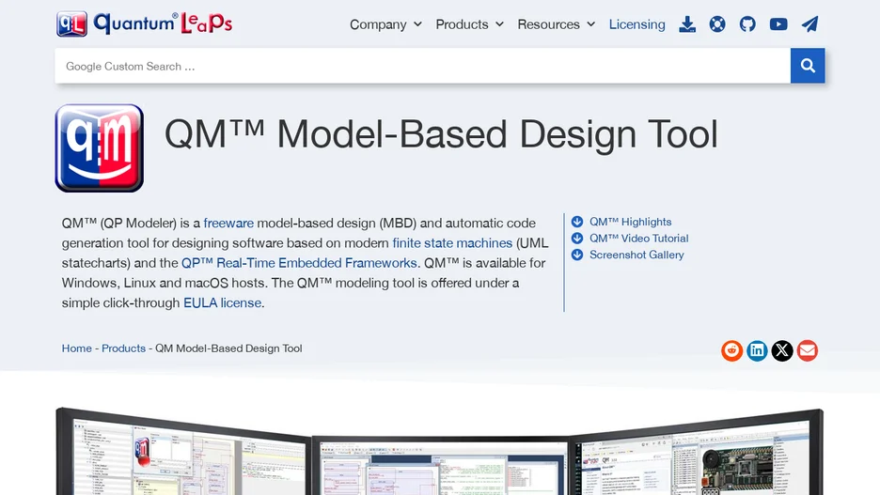Click the right monitor screenshot image
The height and width of the screenshot is (495, 880).
[x=697, y=452]
